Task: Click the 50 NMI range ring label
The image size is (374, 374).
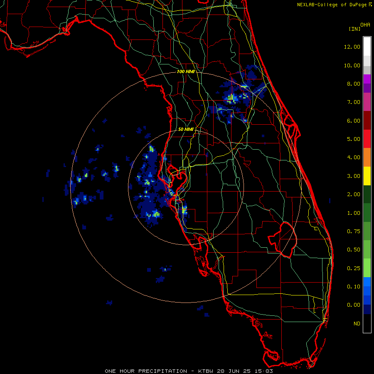Action: click(x=186, y=129)
